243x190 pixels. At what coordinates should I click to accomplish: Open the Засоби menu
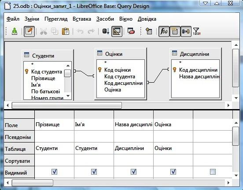pyautogui.click(x=105, y=19)
